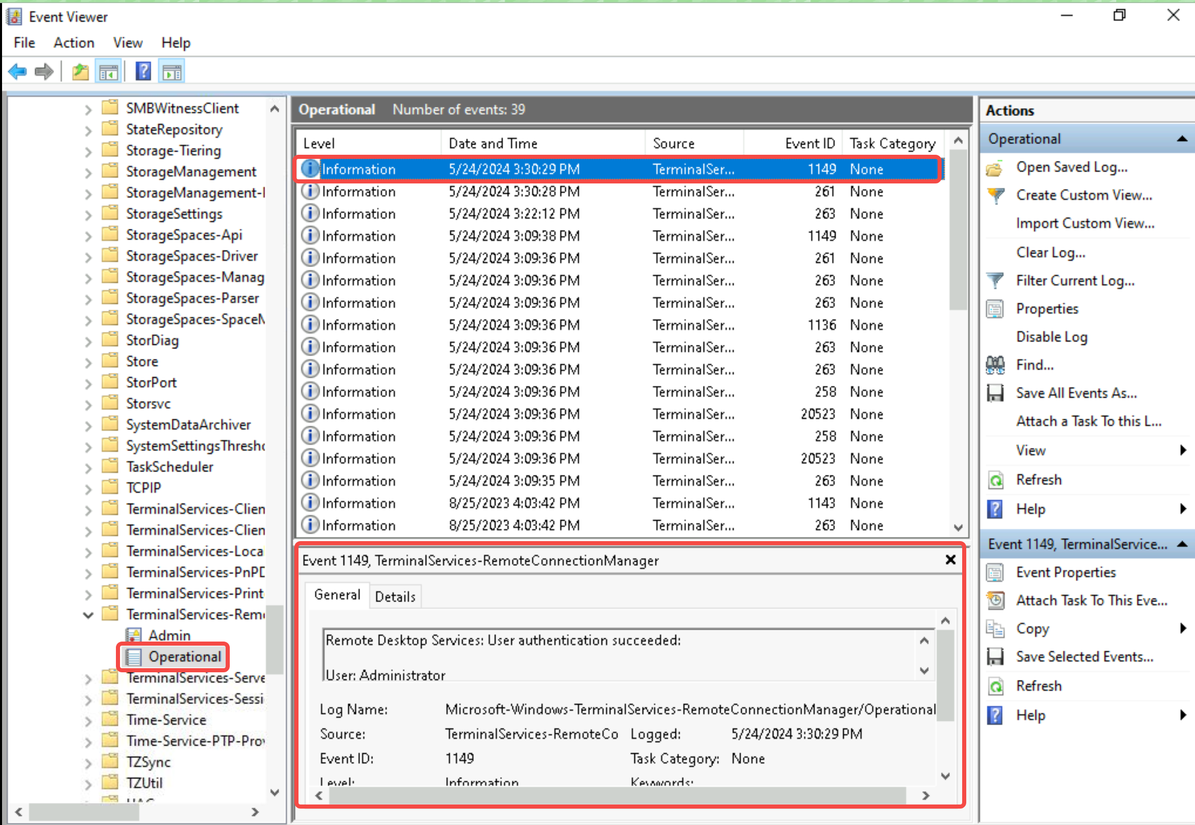Click the TaskScheduler folder icon
The width and height of the screenshot is (1195, 825).
110,466
